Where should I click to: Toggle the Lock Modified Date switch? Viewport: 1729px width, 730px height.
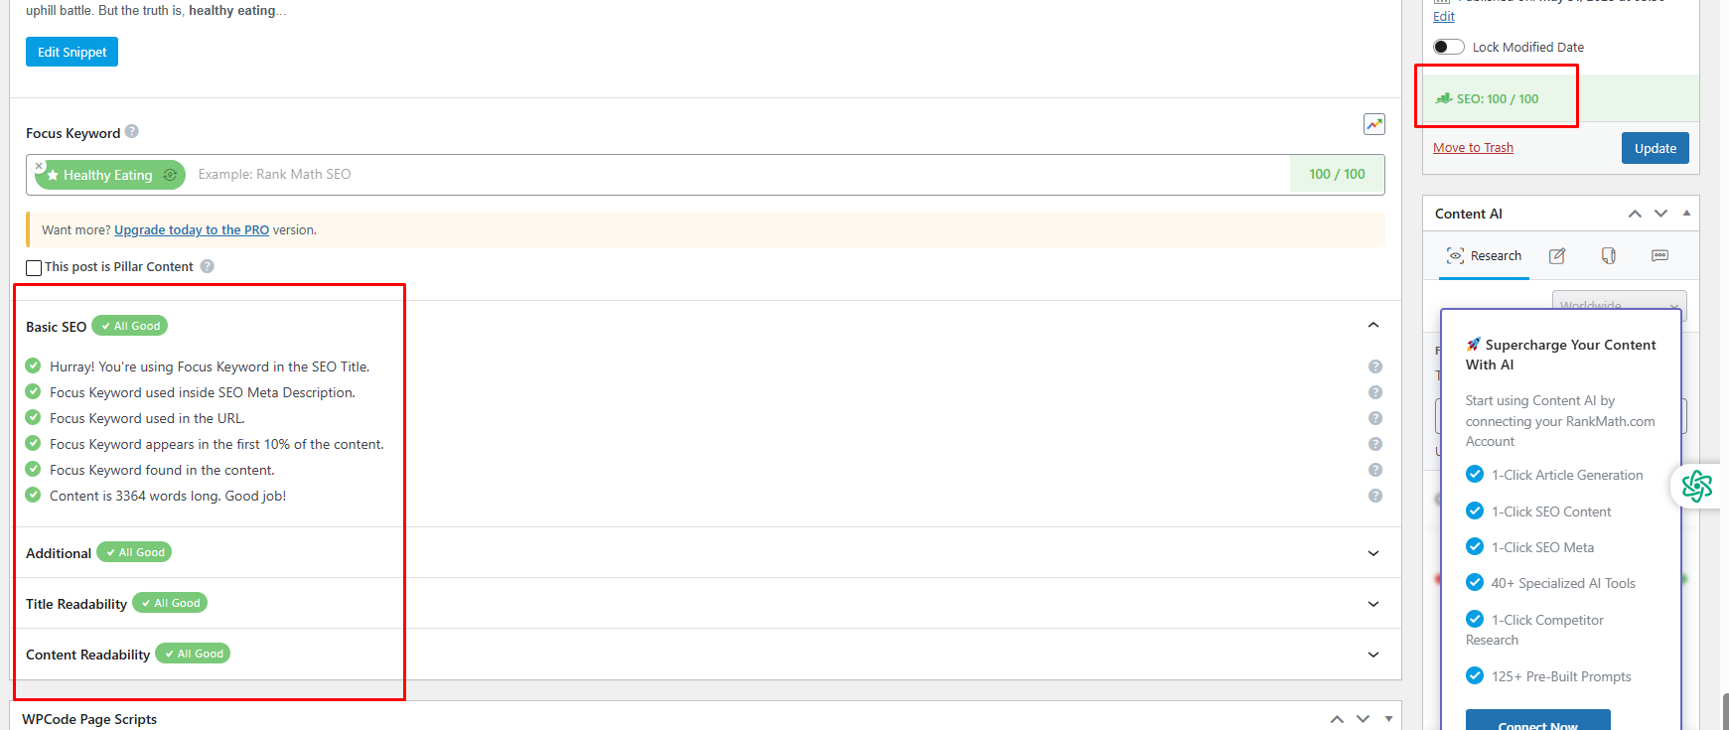[1448, 47]
